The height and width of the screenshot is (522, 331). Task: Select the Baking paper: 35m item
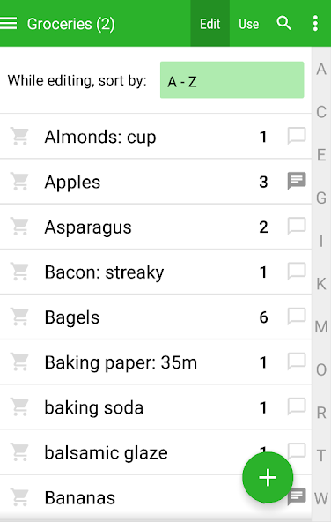click(156, 362)
